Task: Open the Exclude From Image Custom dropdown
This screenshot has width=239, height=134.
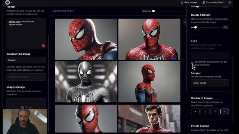Action: pos(26,60)
